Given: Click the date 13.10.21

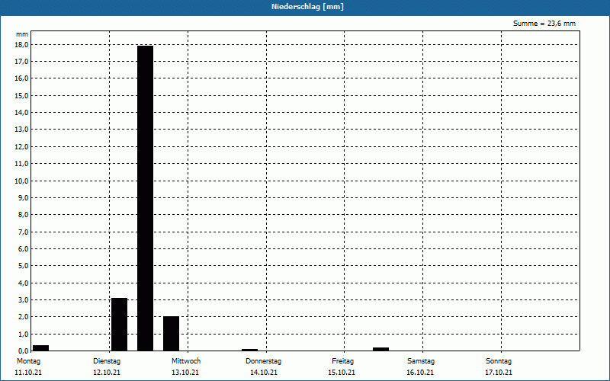Looking at the screenshot, I should [185, 373].
